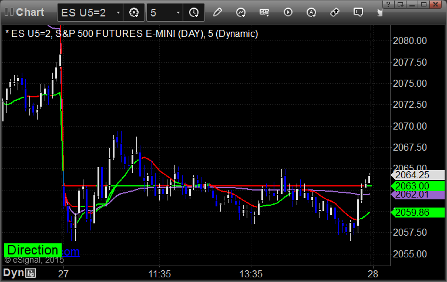Click the 2057.50 price axis label
Image resolution: width=447 pixels, height=282 pixels.
pos(409,233)
